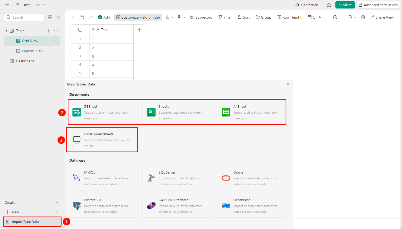The height and width of the screenshot is (229, 402).
Task: Open the history clock icon
Action: pyautogui.click(x=335, y=17)
